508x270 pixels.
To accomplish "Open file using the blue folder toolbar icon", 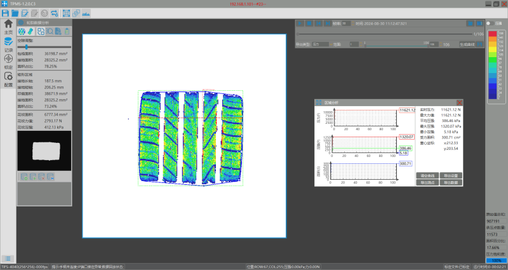I will pos(15,13).
